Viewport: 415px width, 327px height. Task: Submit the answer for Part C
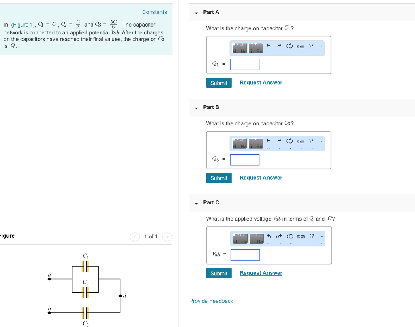(219, 273)
